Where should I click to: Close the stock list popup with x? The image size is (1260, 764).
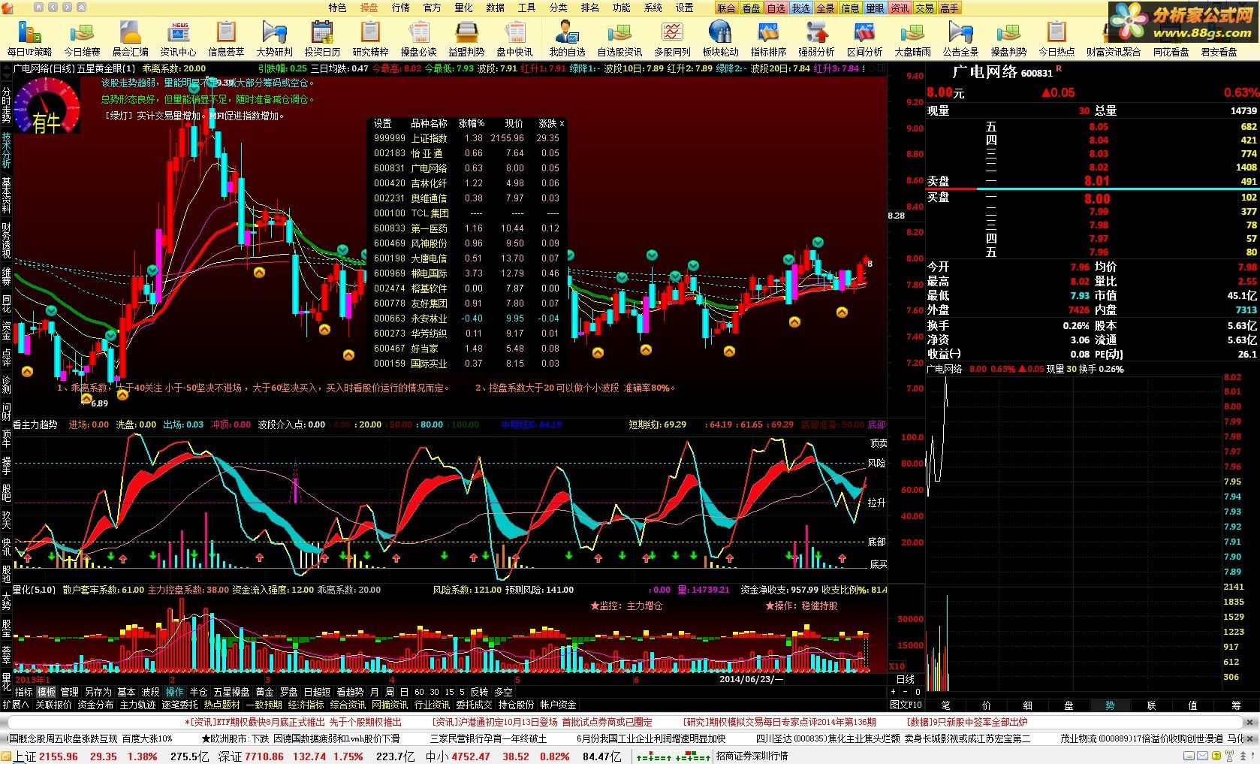pos(562,122)
